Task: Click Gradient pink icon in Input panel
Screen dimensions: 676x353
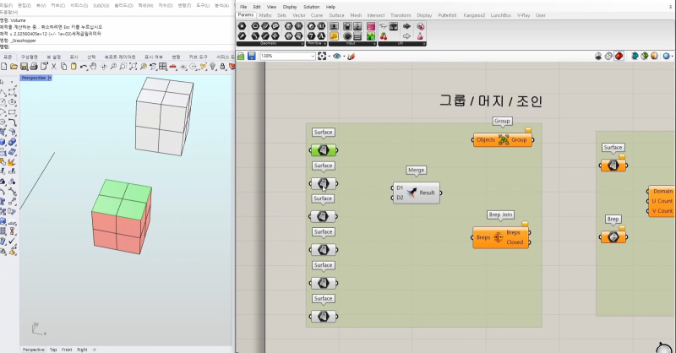Action: 371,27
